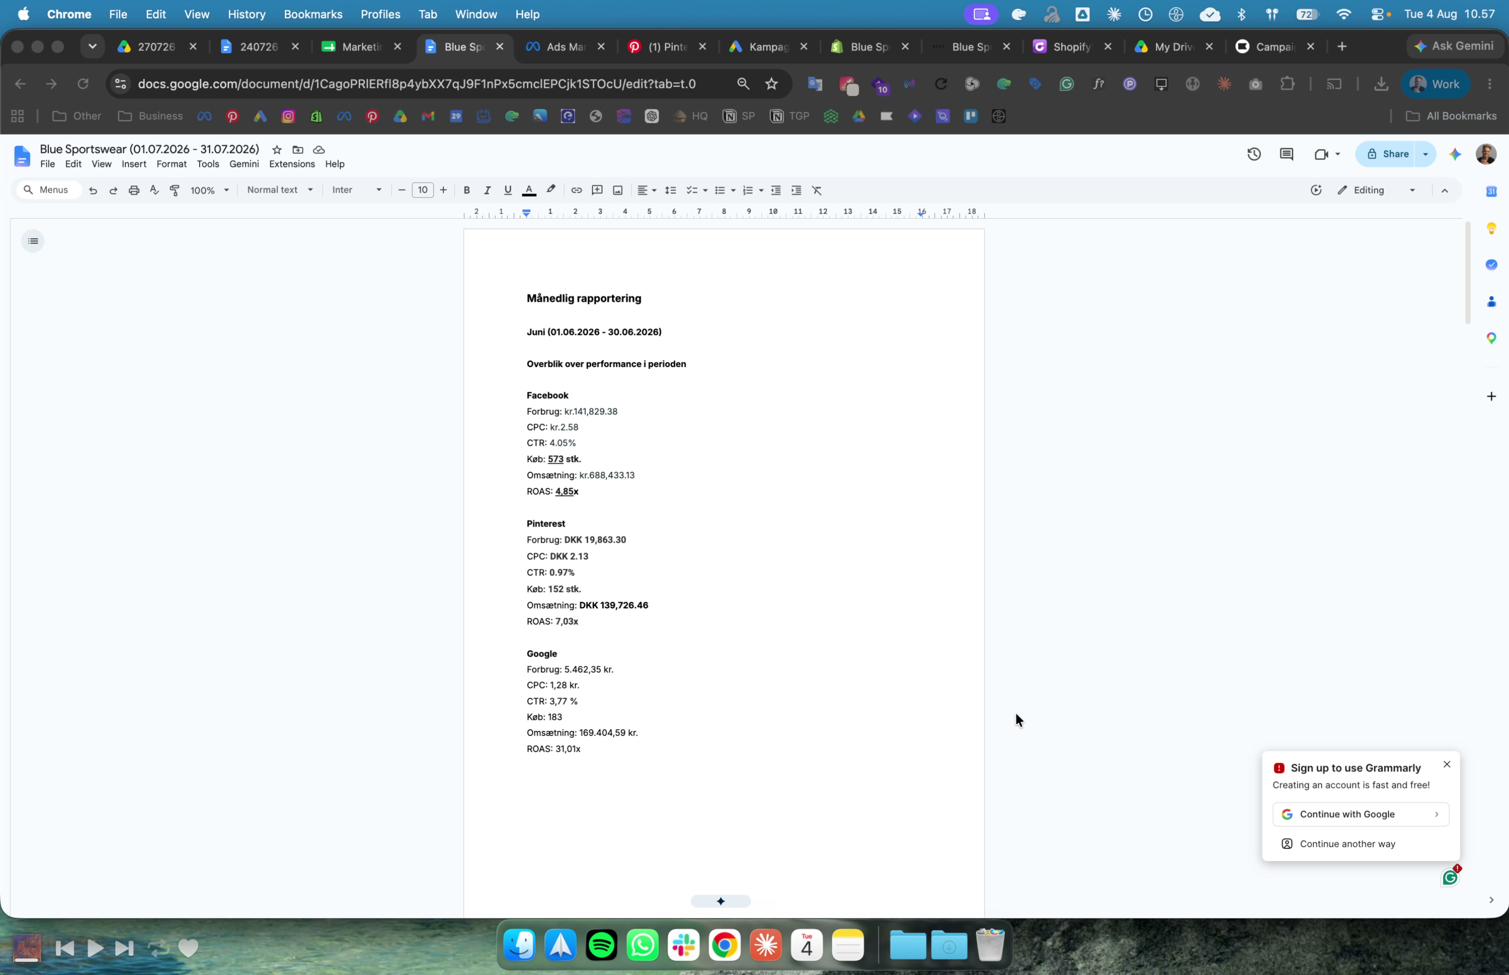1509x975 pixels.
Task: Open the Inter font dropdown
Action: click(356, 190)
